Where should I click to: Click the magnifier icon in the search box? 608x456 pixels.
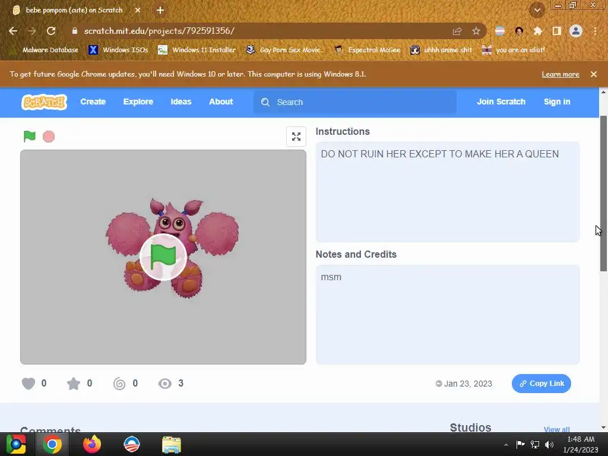265,102
